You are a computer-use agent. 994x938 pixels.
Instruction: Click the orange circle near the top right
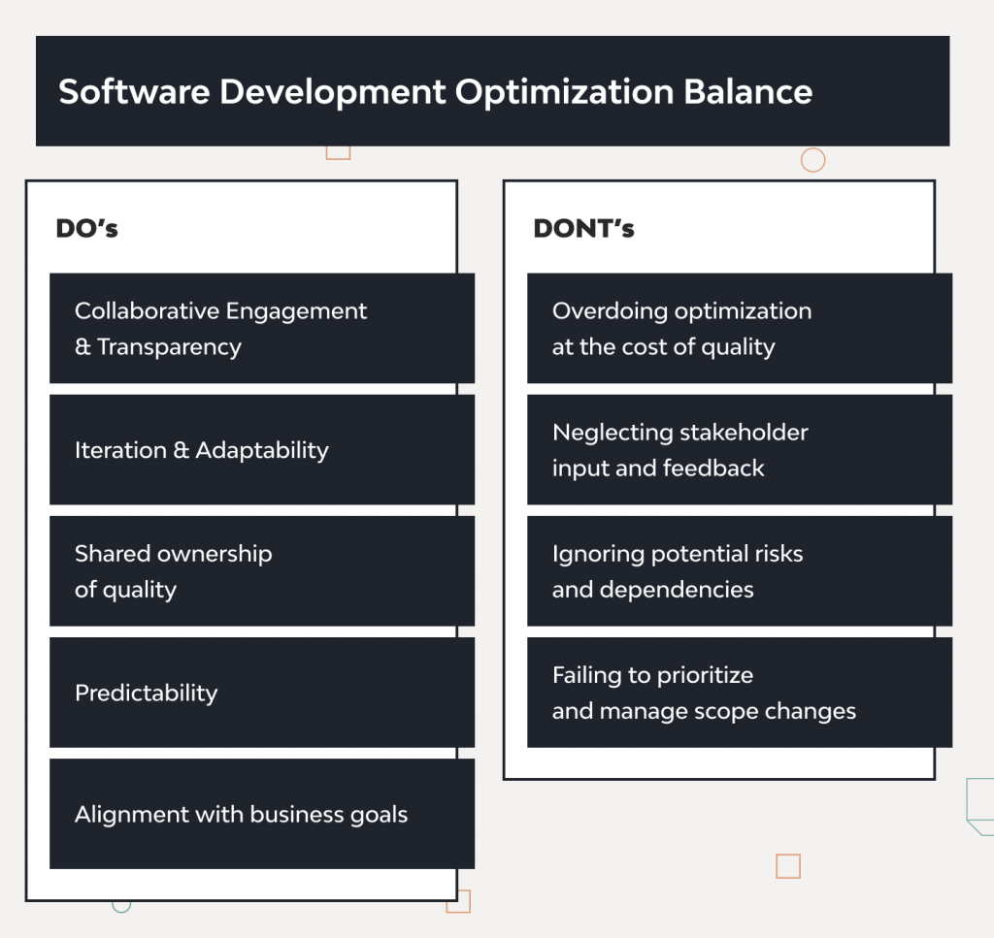(x=813, y=159)
